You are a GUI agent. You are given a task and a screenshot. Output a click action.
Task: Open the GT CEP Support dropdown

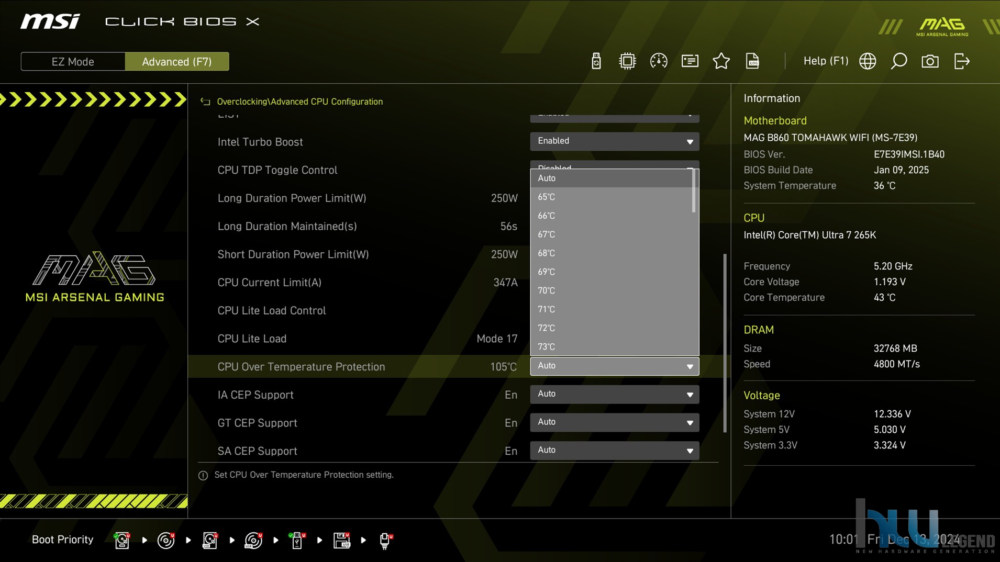click(615, 422)
